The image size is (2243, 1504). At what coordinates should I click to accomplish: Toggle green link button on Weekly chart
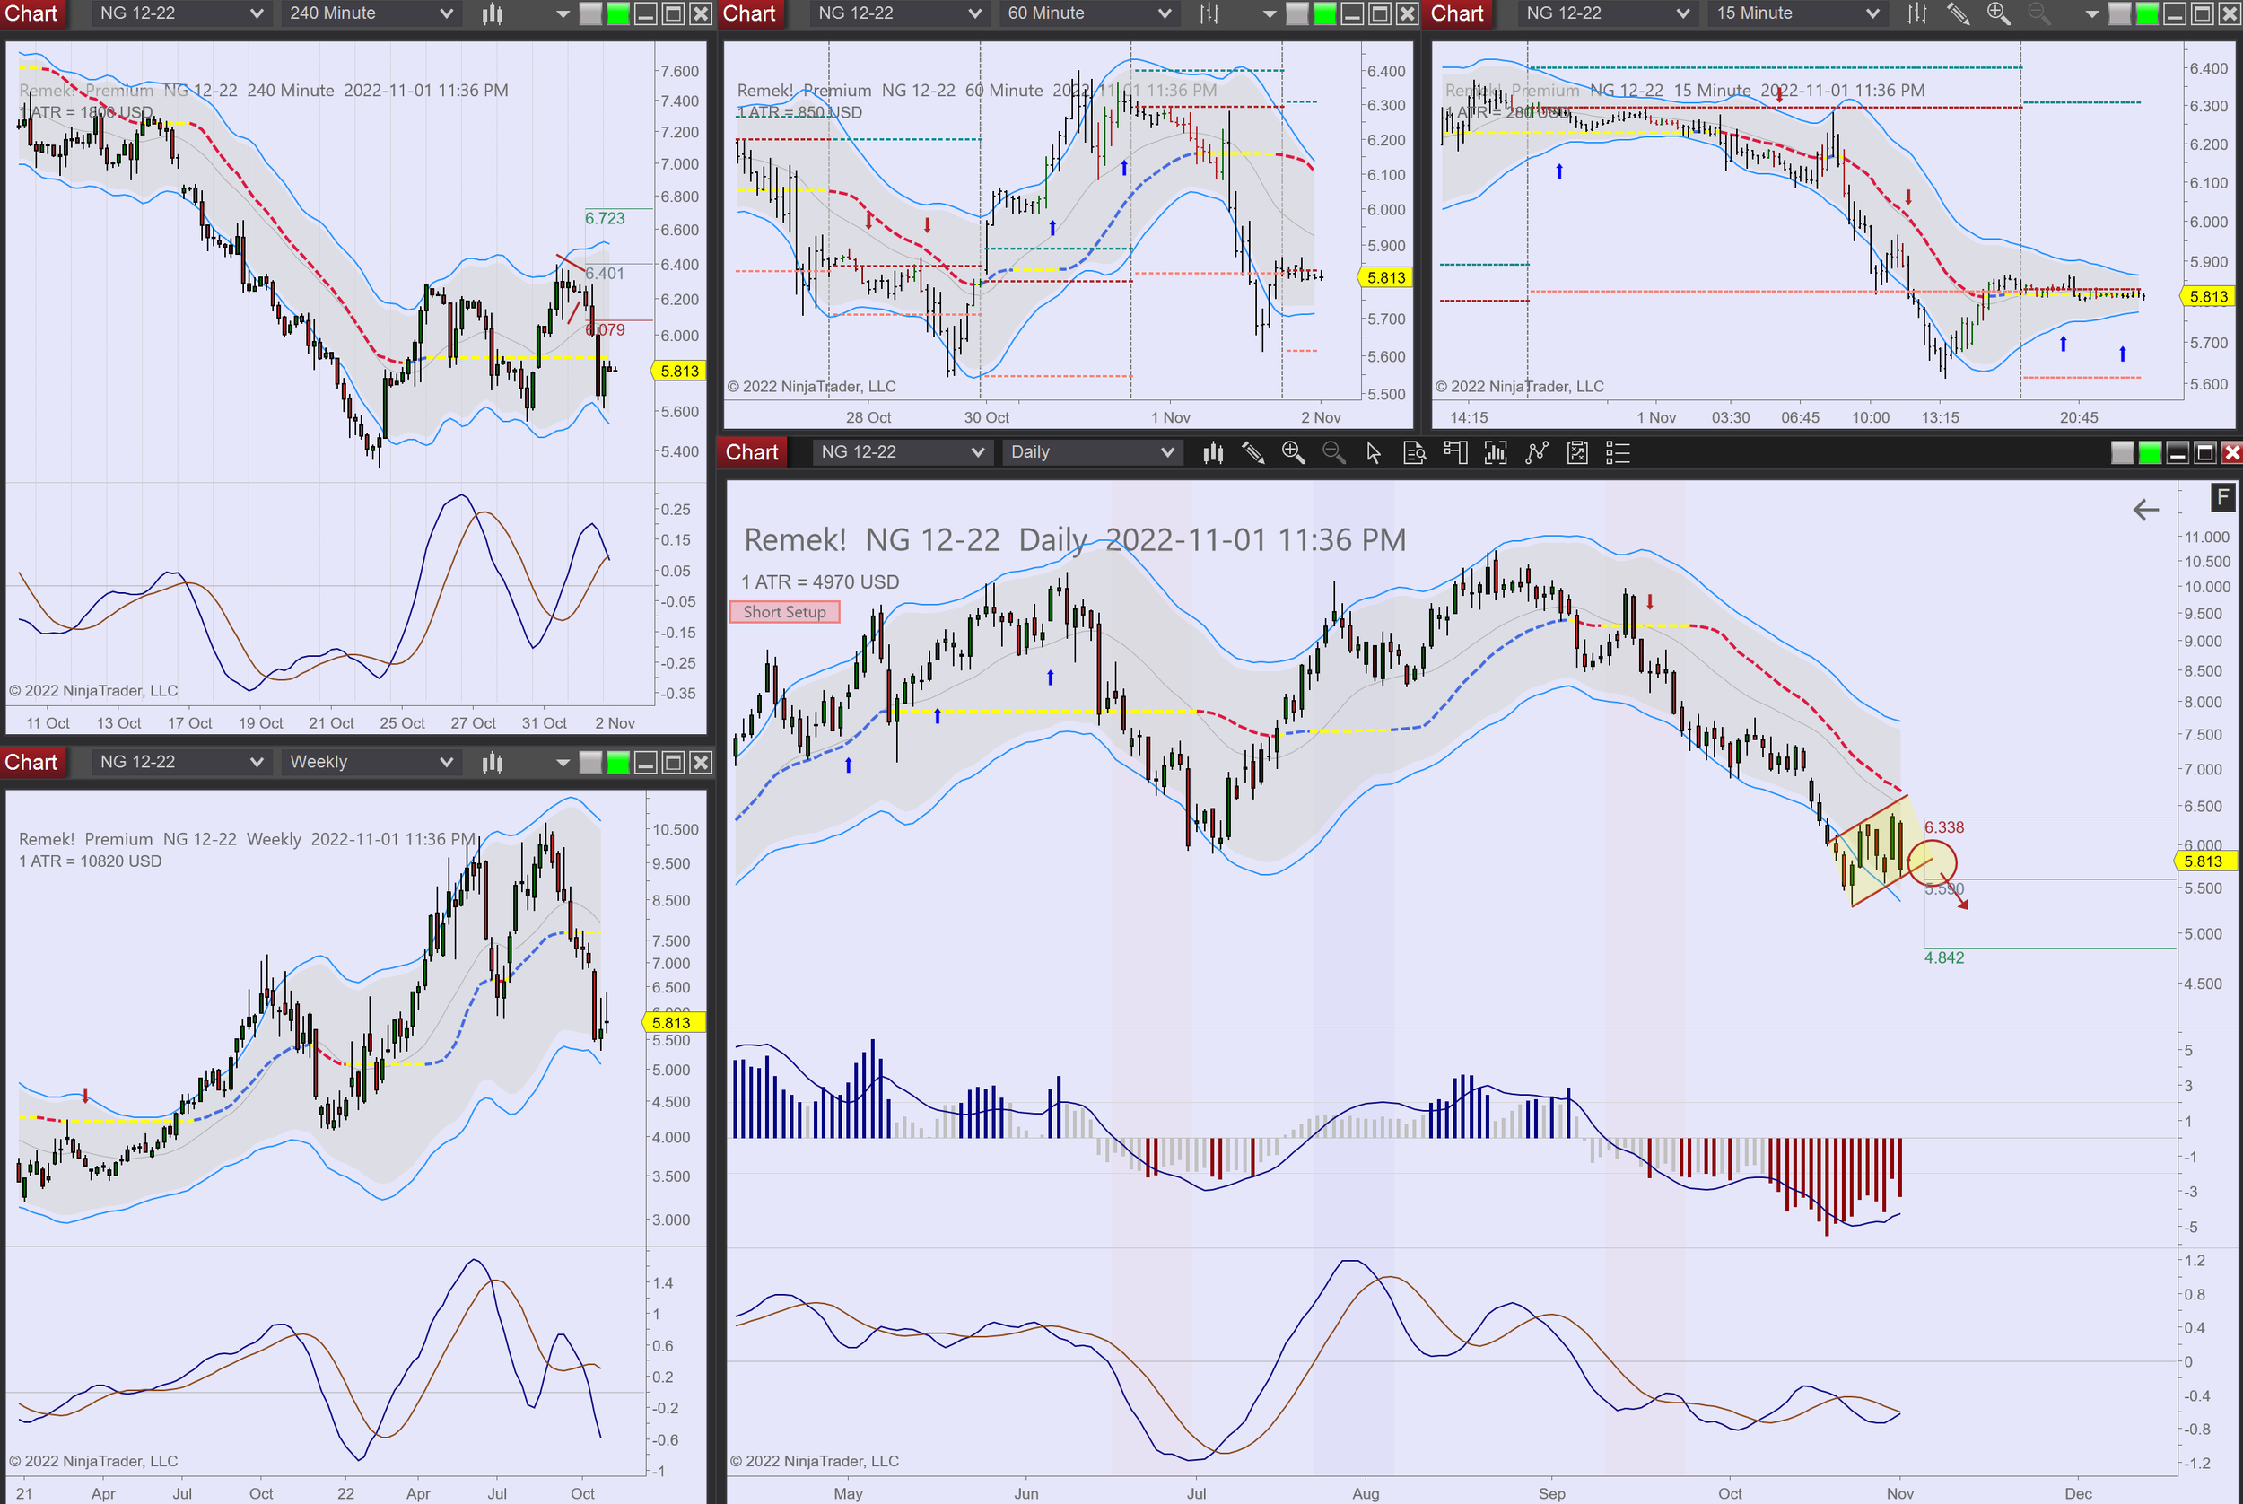[617, 763]
